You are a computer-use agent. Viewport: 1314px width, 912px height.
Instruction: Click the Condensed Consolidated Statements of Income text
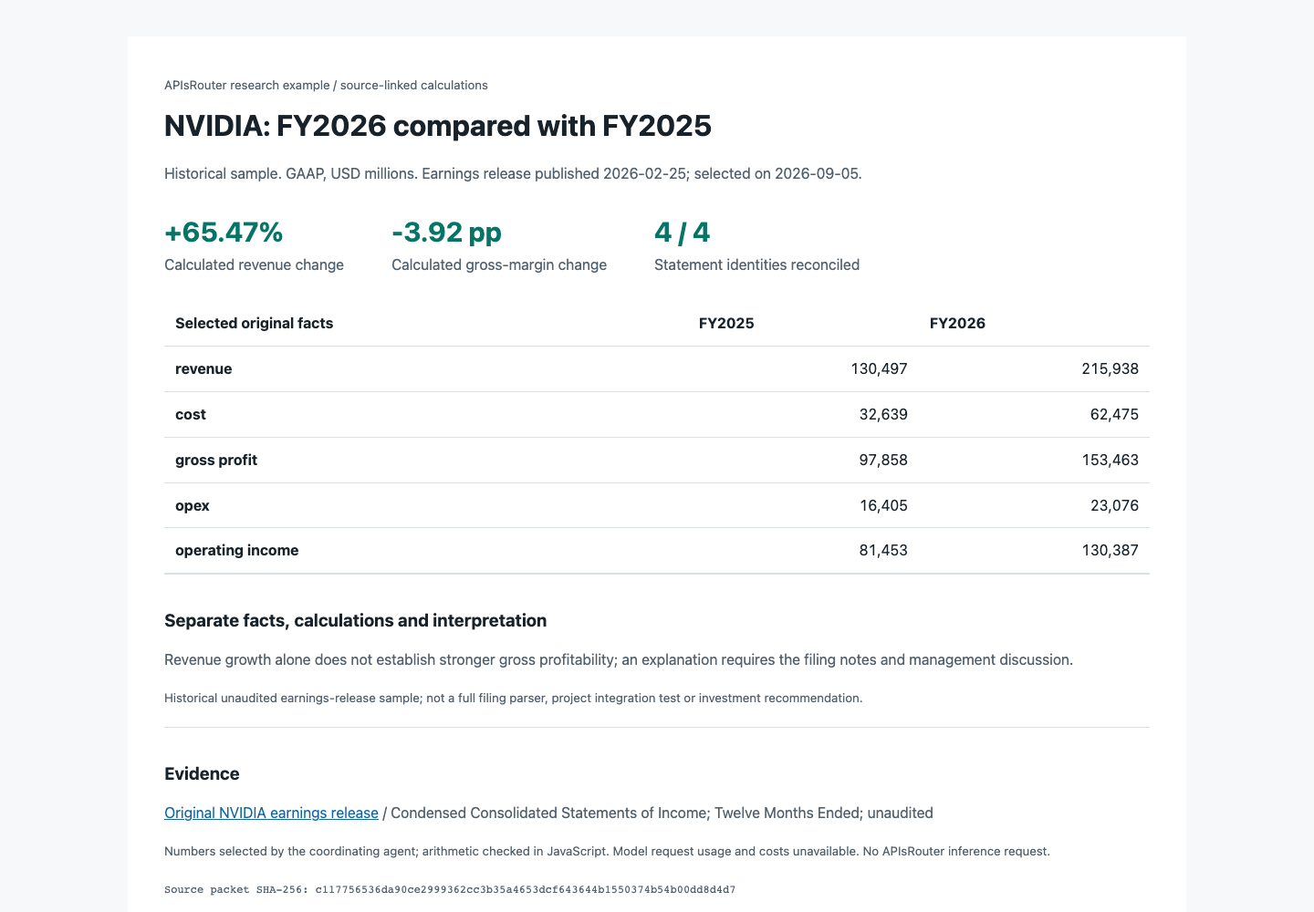click(x=549, y=813)
